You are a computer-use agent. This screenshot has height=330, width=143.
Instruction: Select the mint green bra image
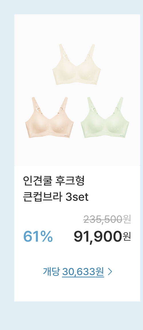coord(105,118)
